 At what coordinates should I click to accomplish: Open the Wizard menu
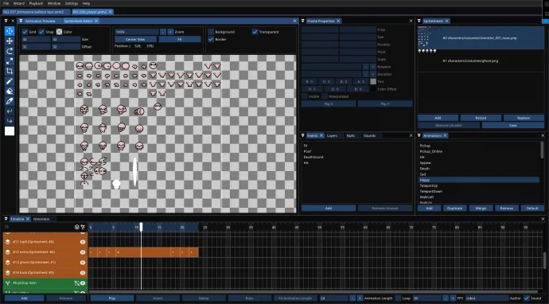pos(19,3)
